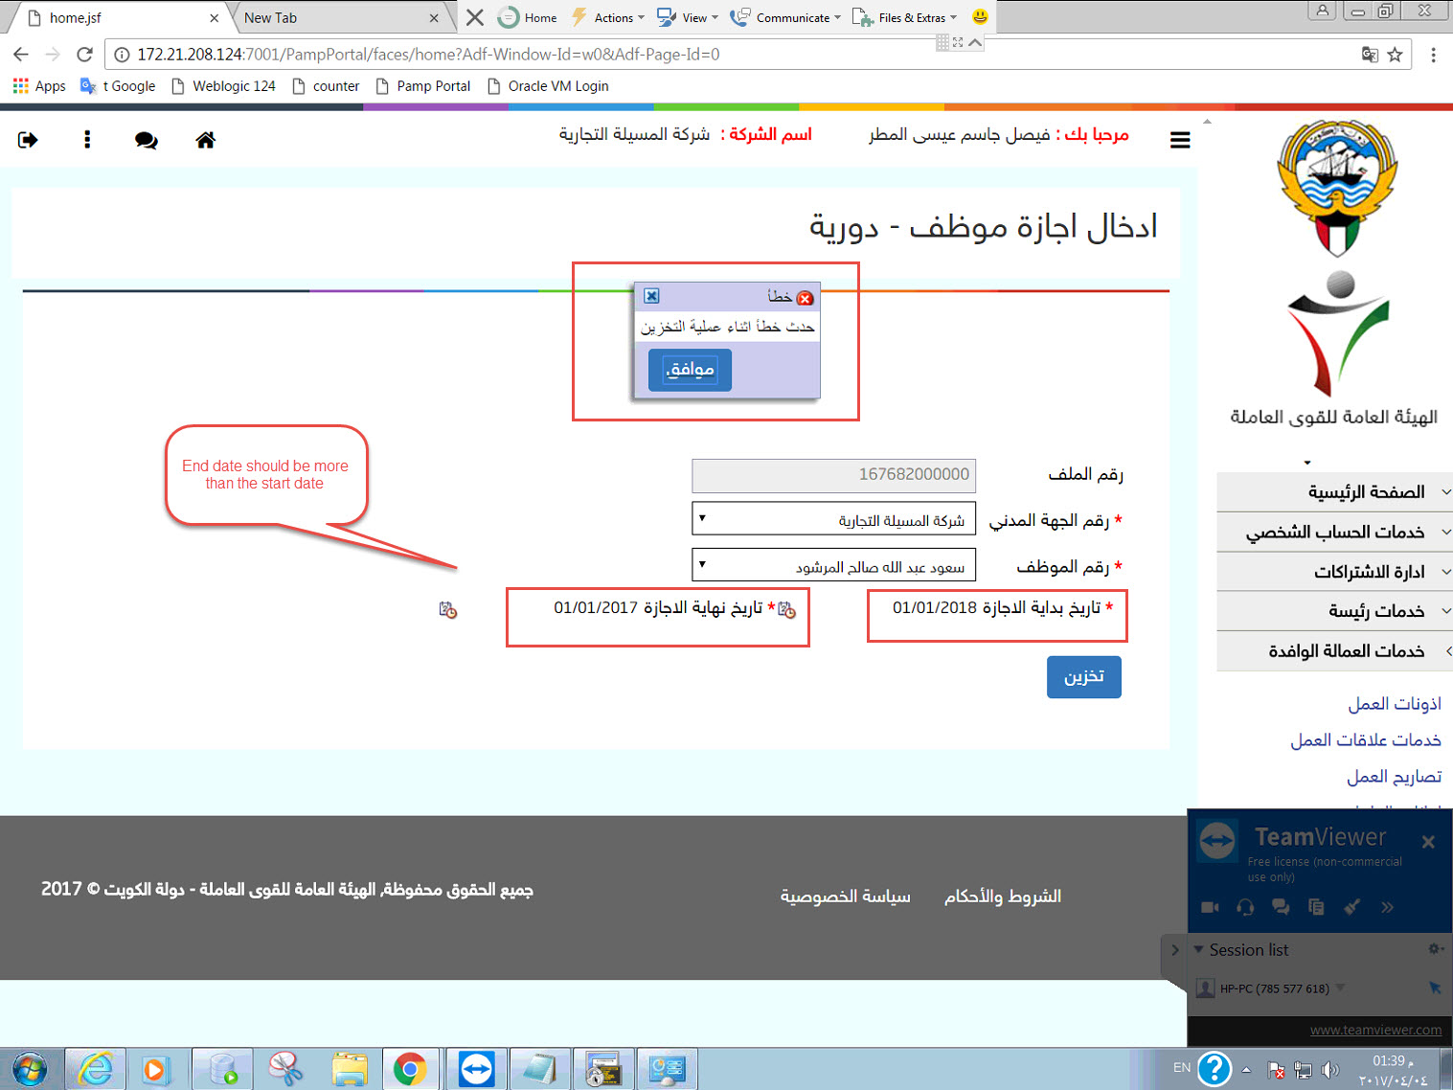The image size is (1453, 1090).
Task: Go to portal home via house icon
Action: coord(205,140)
